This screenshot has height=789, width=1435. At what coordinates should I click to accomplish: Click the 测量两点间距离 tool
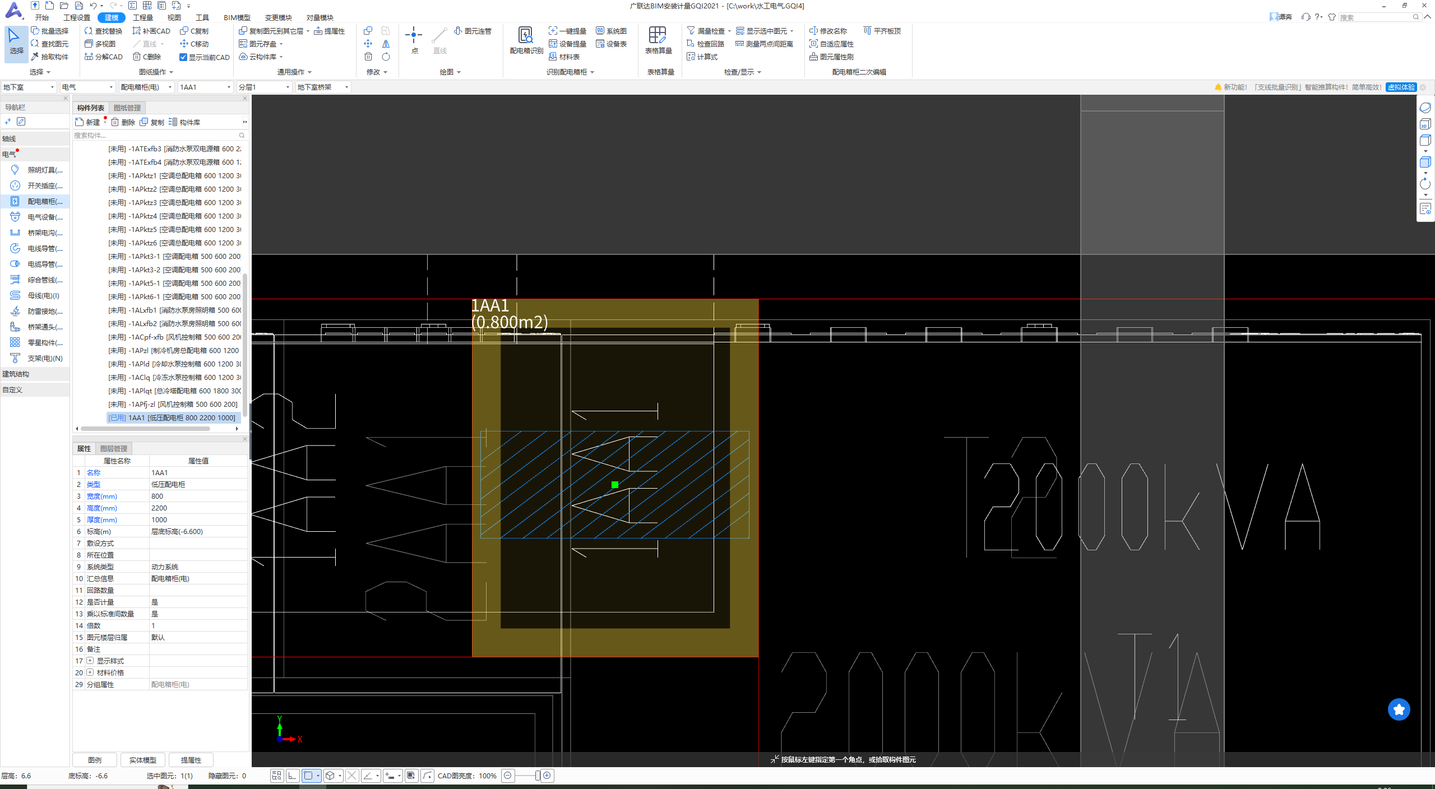[764, 44]
